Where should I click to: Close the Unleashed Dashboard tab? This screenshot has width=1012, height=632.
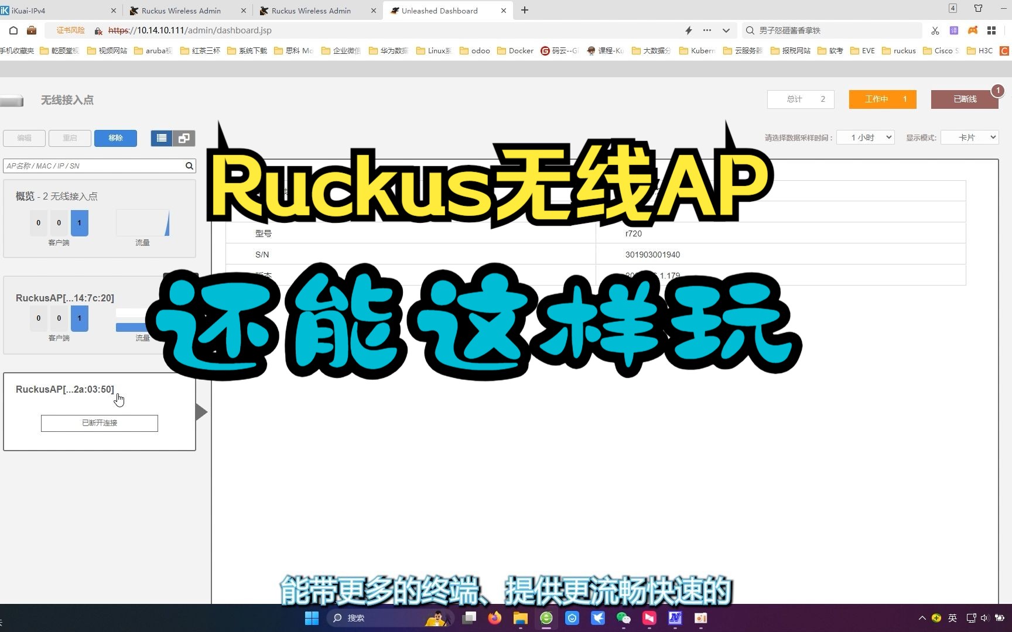coord(504,11)
